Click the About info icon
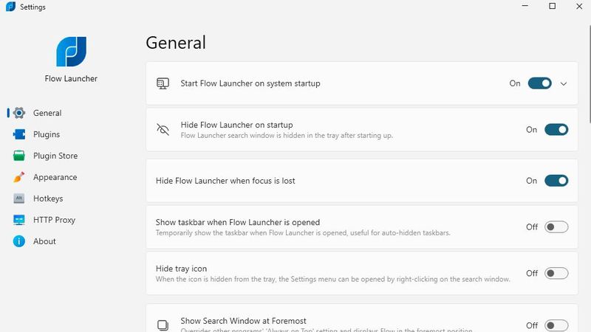 coord(19,241)
